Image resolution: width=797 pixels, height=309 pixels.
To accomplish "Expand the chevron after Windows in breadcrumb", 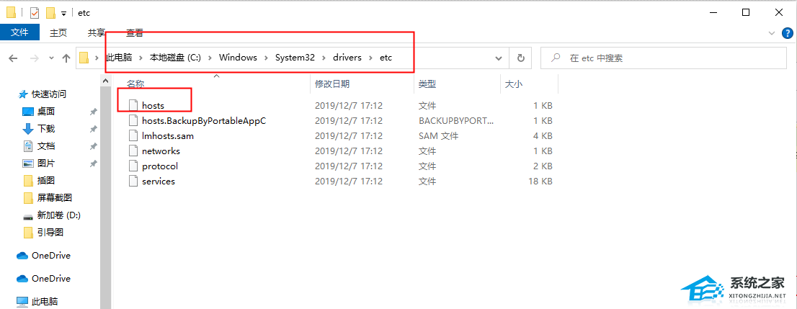I will coord(267,58).
